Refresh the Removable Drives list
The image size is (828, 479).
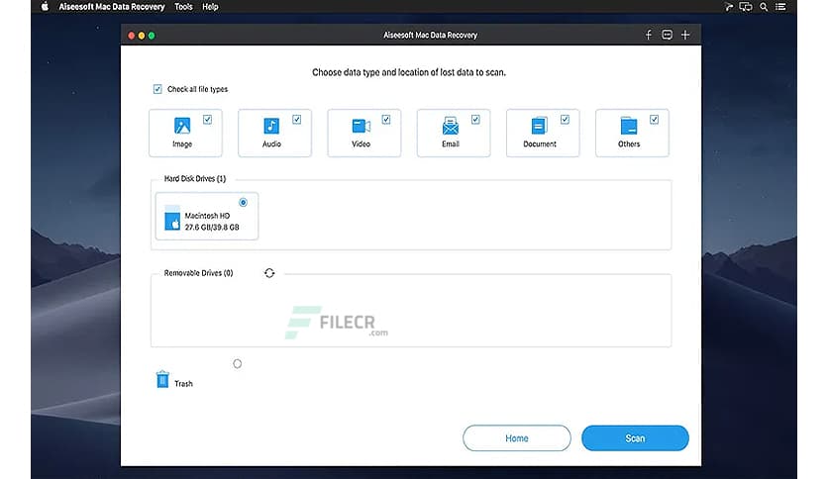(269, 273)
